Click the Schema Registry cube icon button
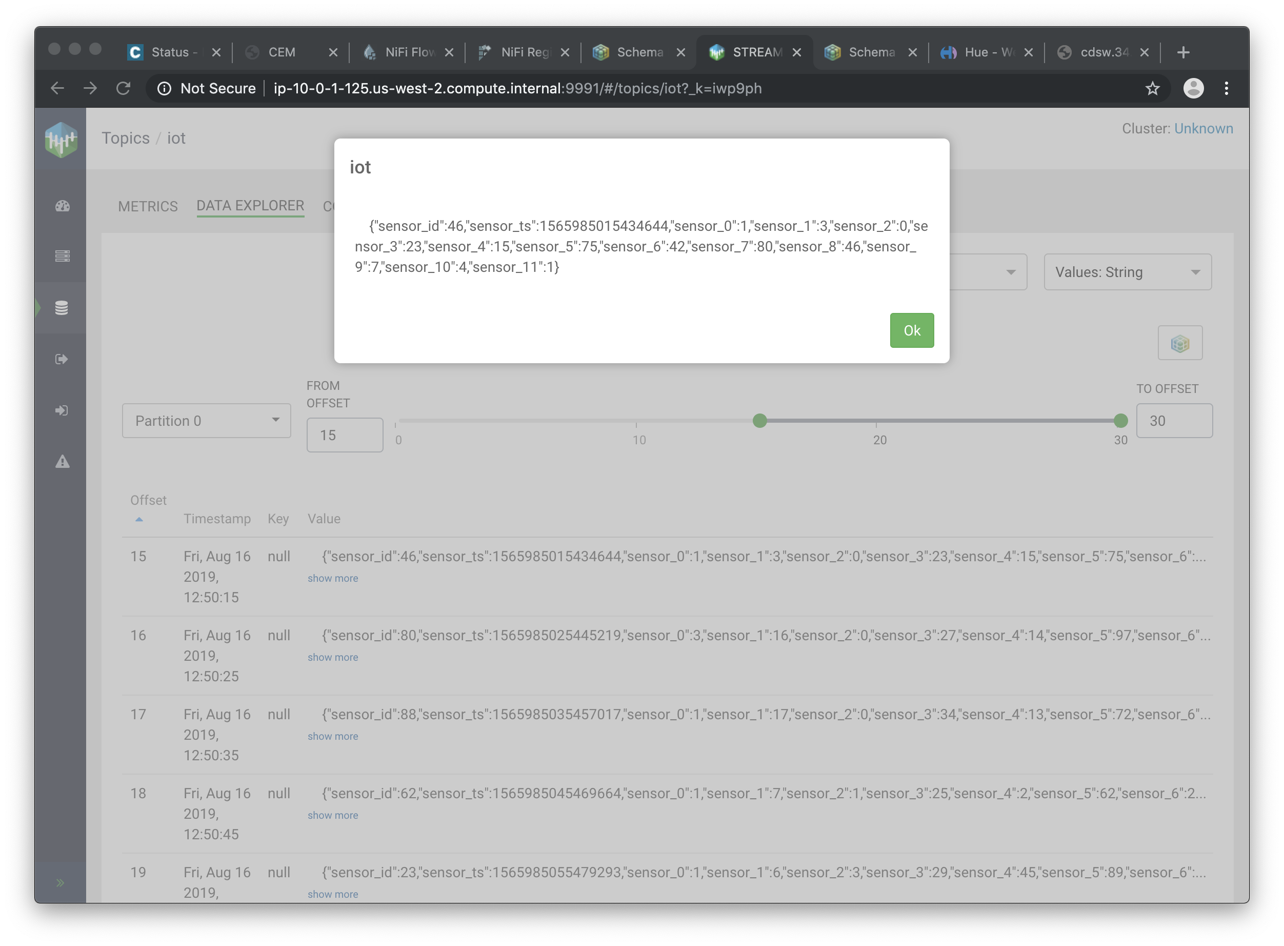Image resolution: width=1284 pixels, height=946 pixels. coord(1179,344)
